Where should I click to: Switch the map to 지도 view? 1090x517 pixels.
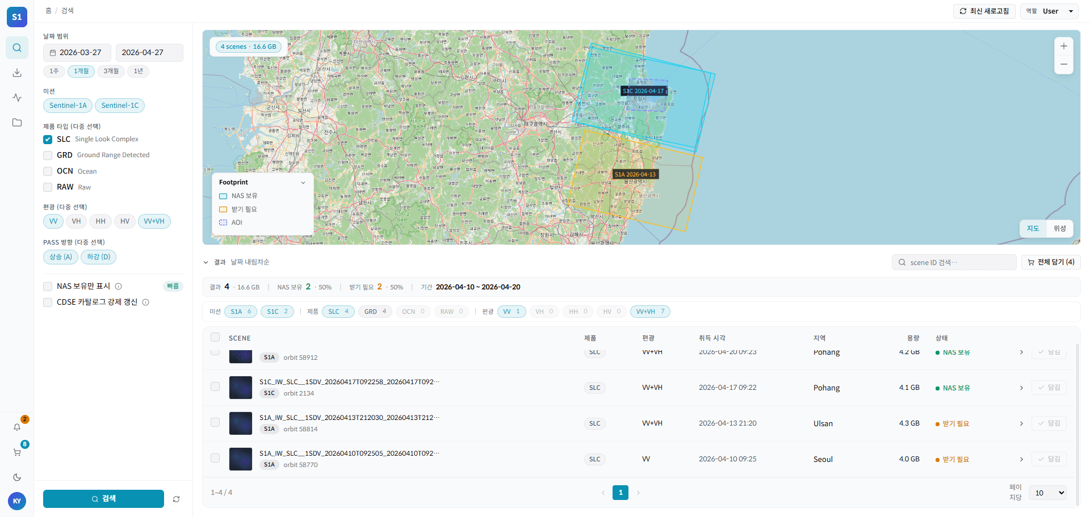pos(1033,229)
